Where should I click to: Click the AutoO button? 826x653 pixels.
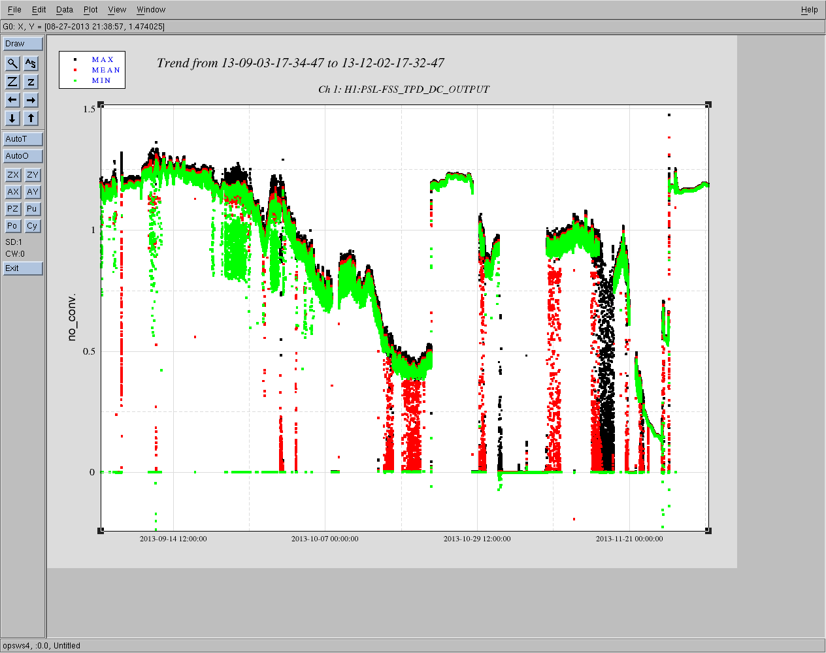23,156
